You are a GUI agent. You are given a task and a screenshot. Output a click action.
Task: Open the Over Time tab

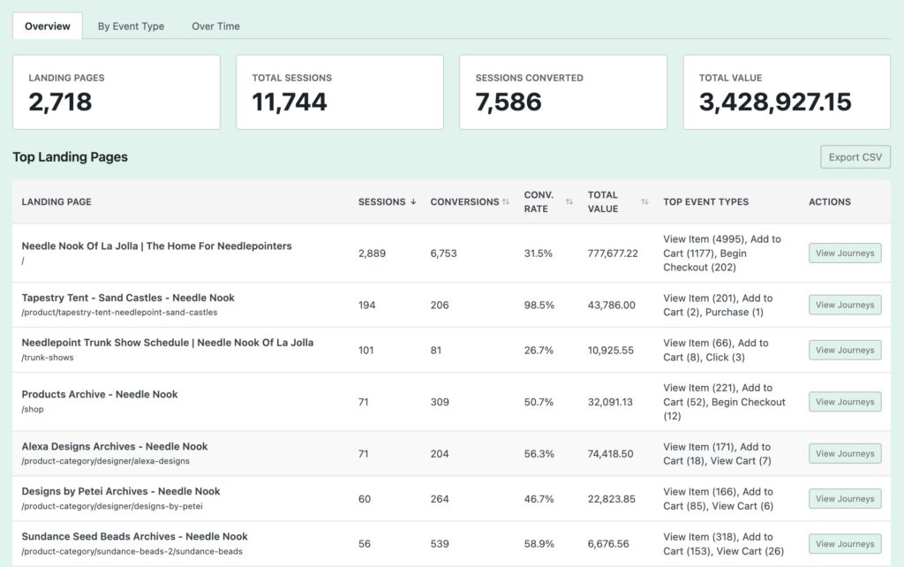coord(215,26)
